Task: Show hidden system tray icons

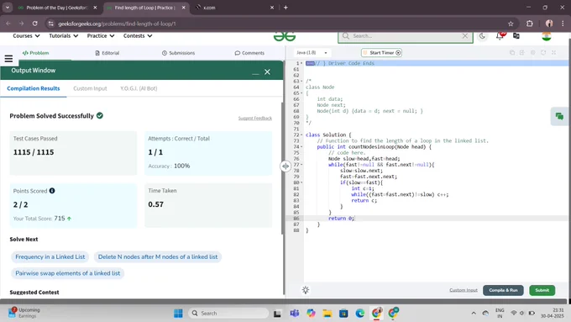Action: click(474, 314)
